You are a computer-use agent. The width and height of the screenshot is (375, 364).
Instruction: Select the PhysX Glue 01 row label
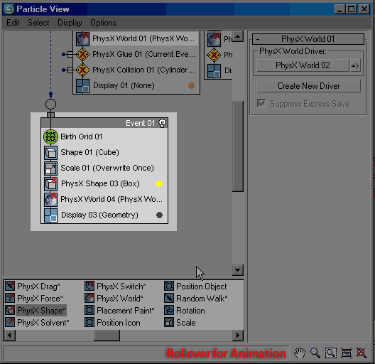point(143,54)
